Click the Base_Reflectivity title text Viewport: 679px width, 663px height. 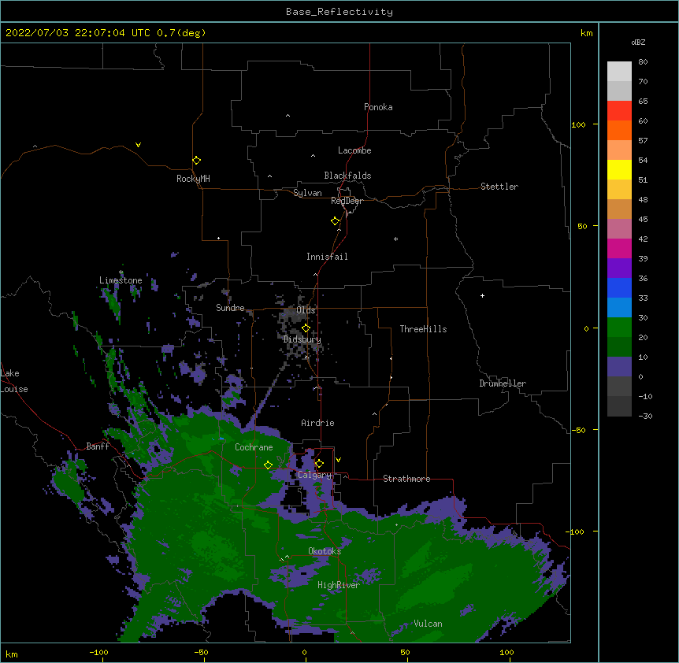click(339, 12)
